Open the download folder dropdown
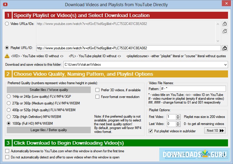Screen dimensions: 233x164 225,65
